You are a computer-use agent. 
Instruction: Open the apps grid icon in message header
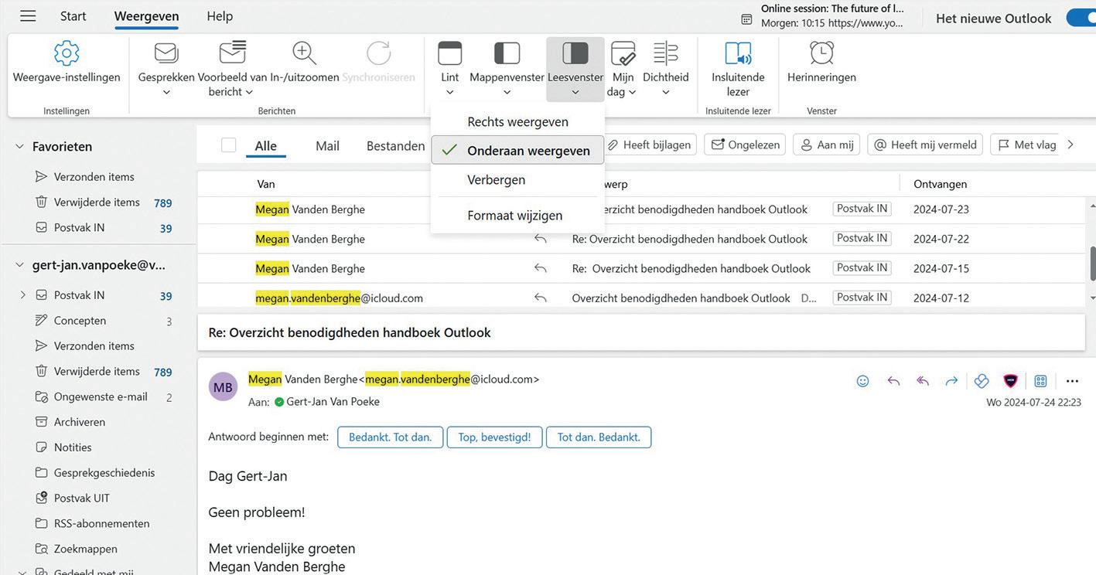[x=1040, y=381]
